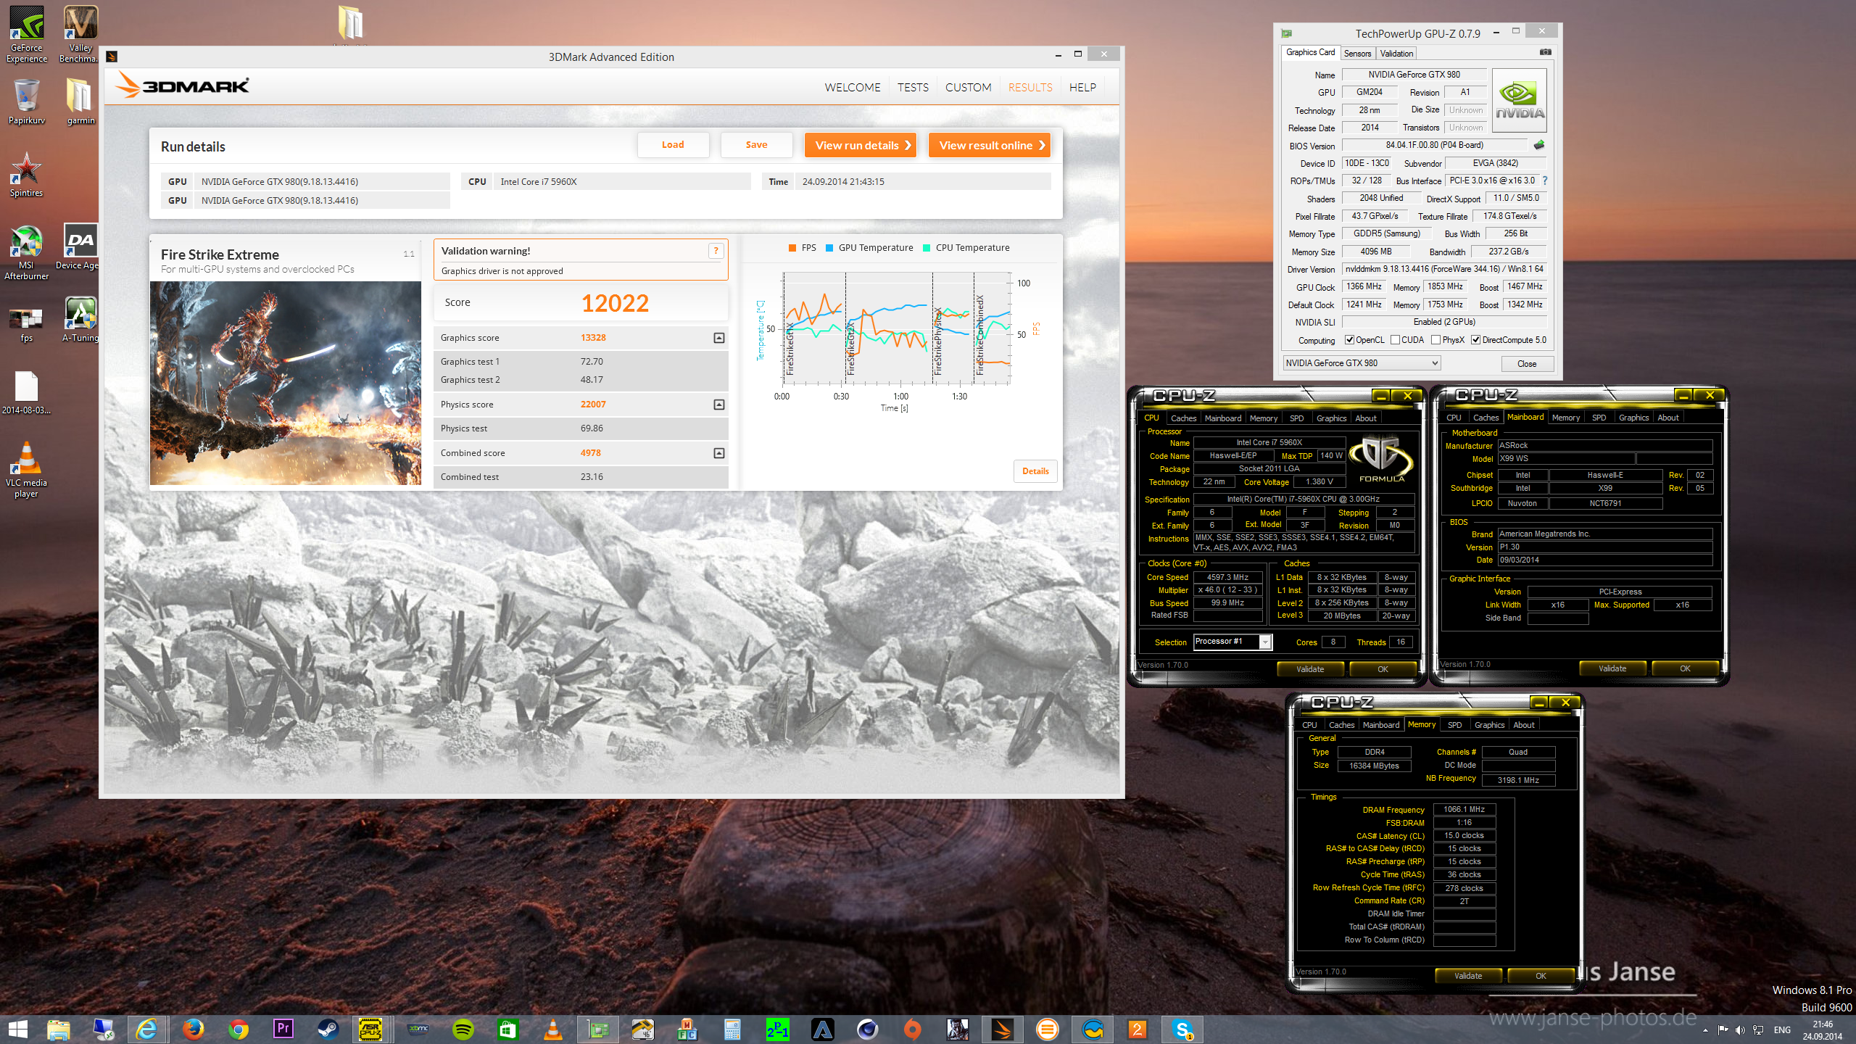This screenshot has height=1044, width=1856.
Task: Open the NVIDIA GeForce GTX 980 dropdown in GPU-Z
Action: [x=1362, y=363]
